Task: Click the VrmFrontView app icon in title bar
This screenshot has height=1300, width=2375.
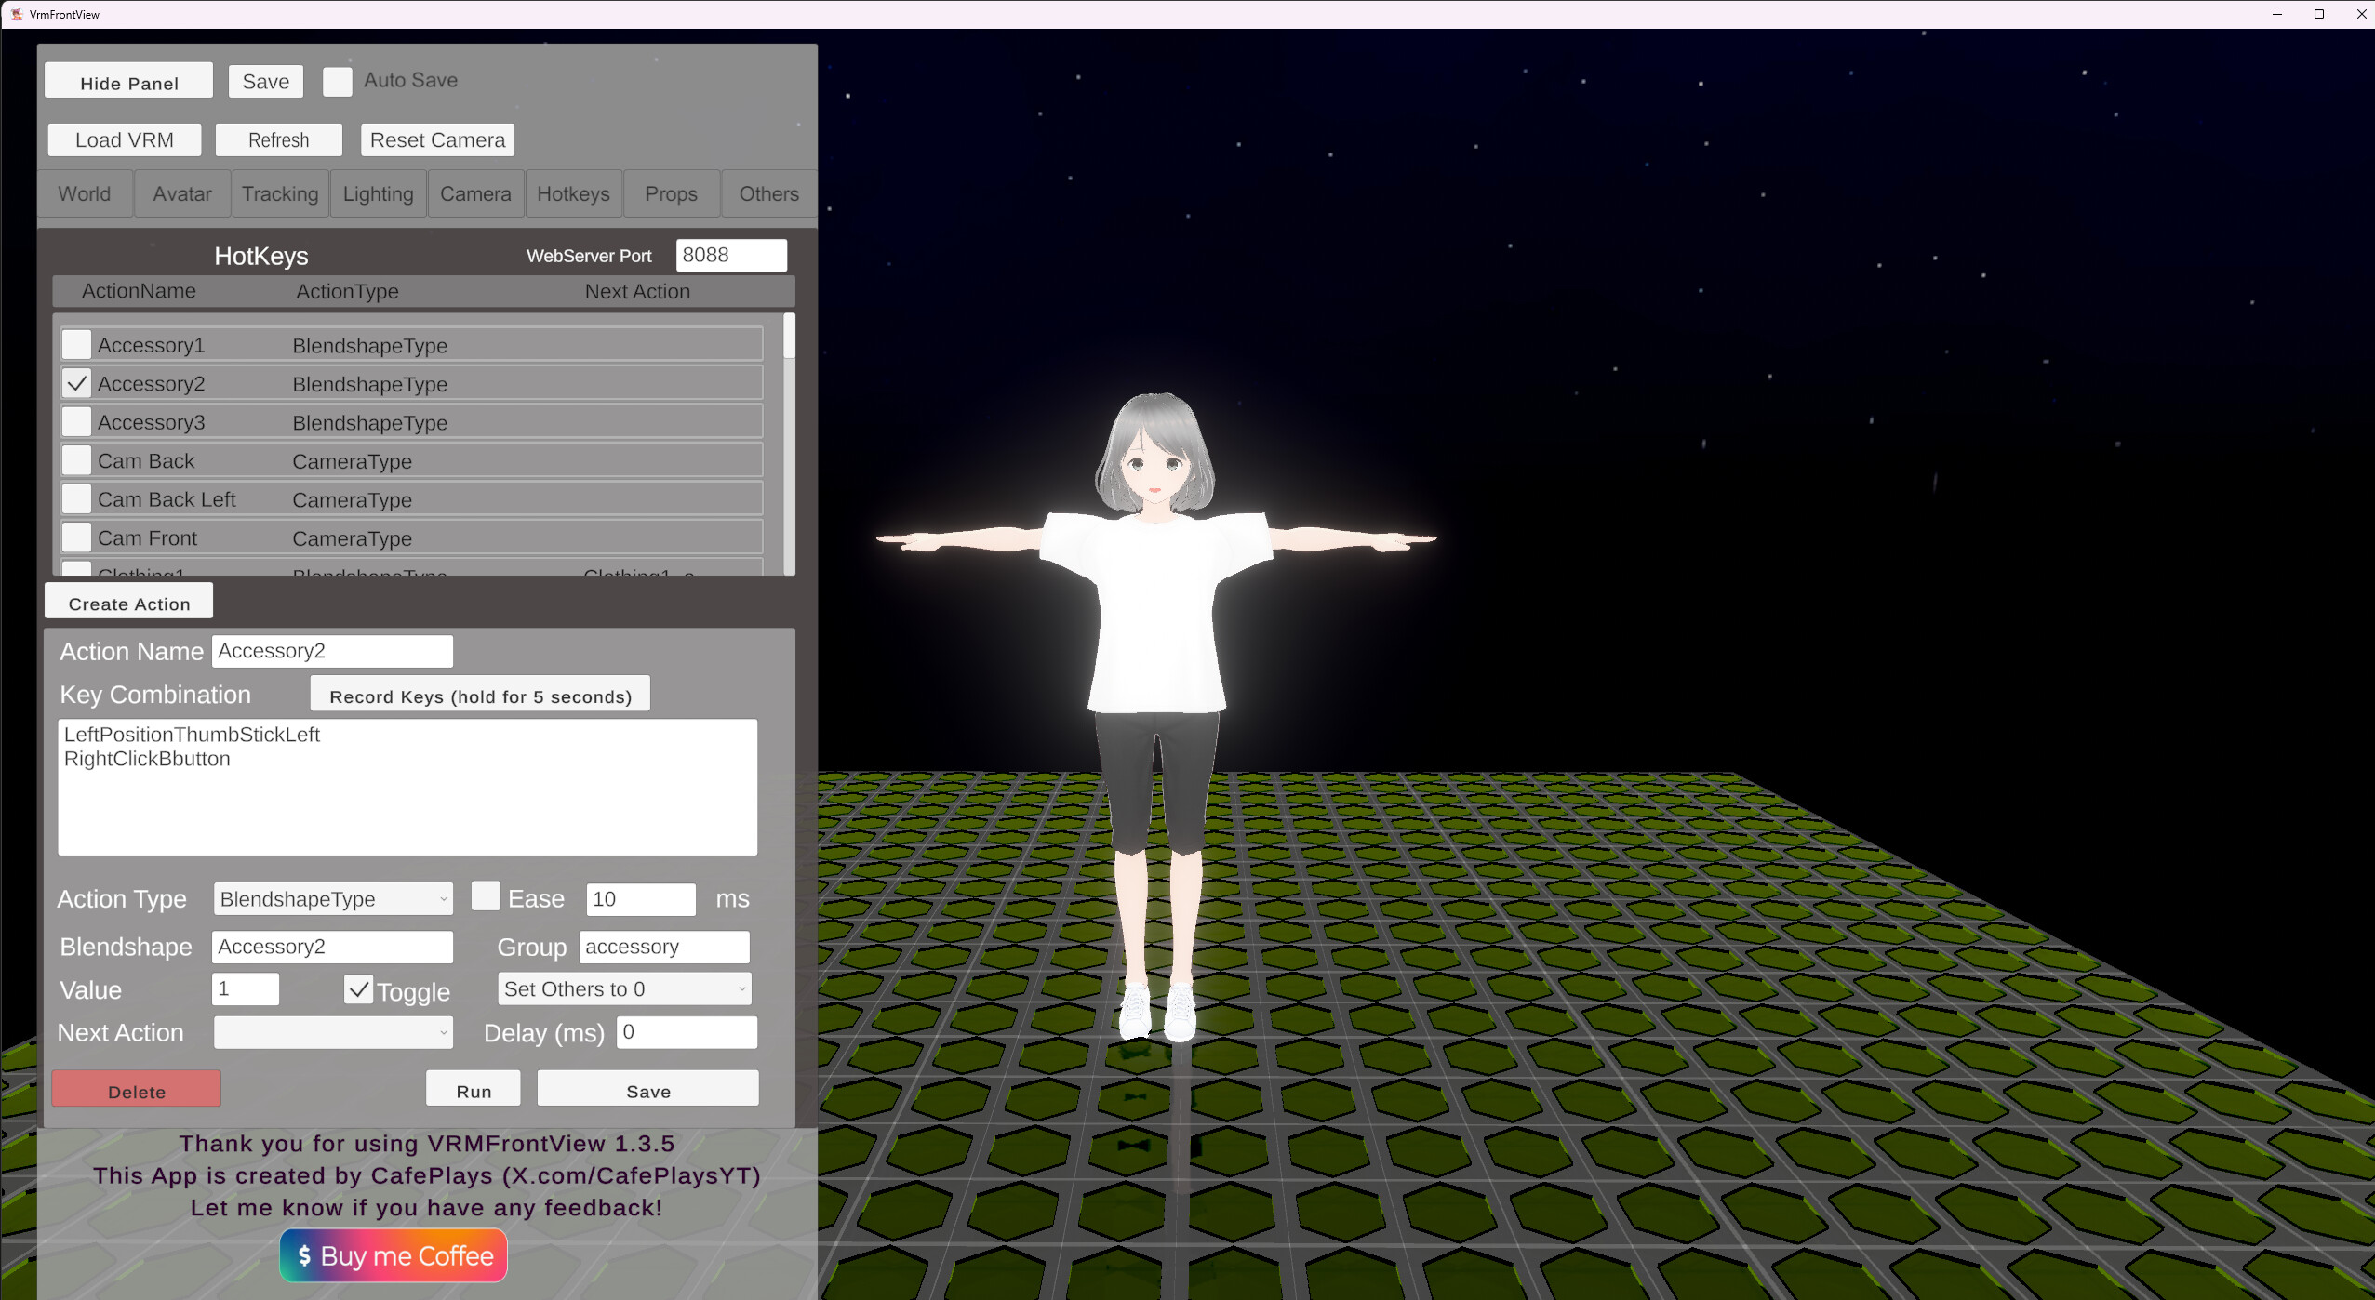Action: (16, 14)
